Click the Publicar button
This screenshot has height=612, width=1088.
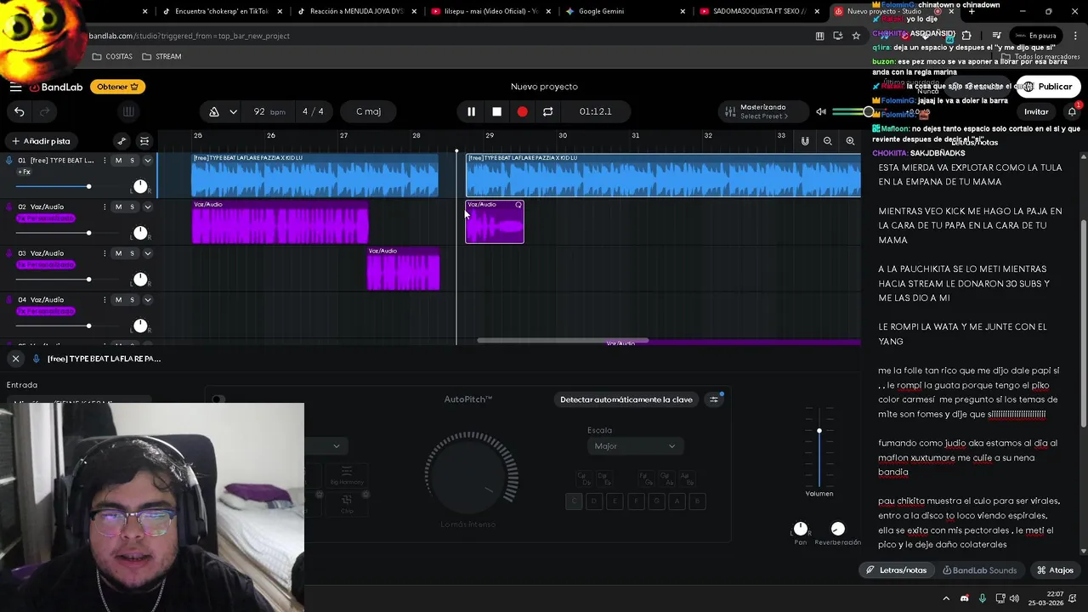[x=1047, y=87]
